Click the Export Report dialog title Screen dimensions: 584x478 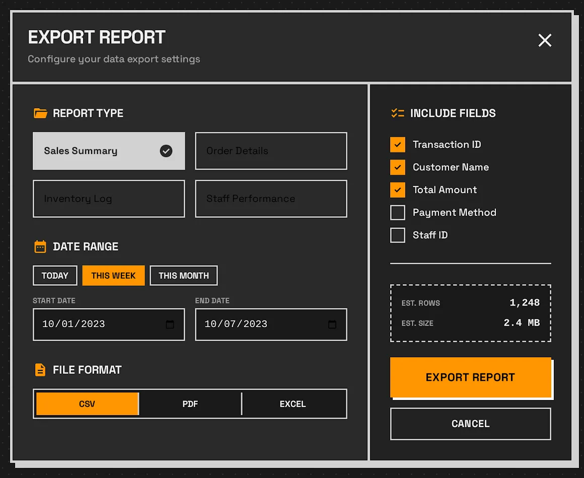point(97,37)
